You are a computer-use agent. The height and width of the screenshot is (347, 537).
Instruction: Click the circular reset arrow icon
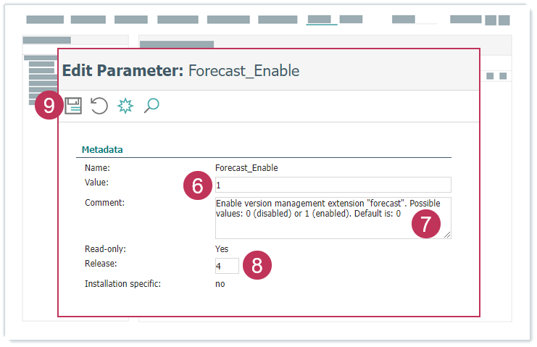pos(99,106)
